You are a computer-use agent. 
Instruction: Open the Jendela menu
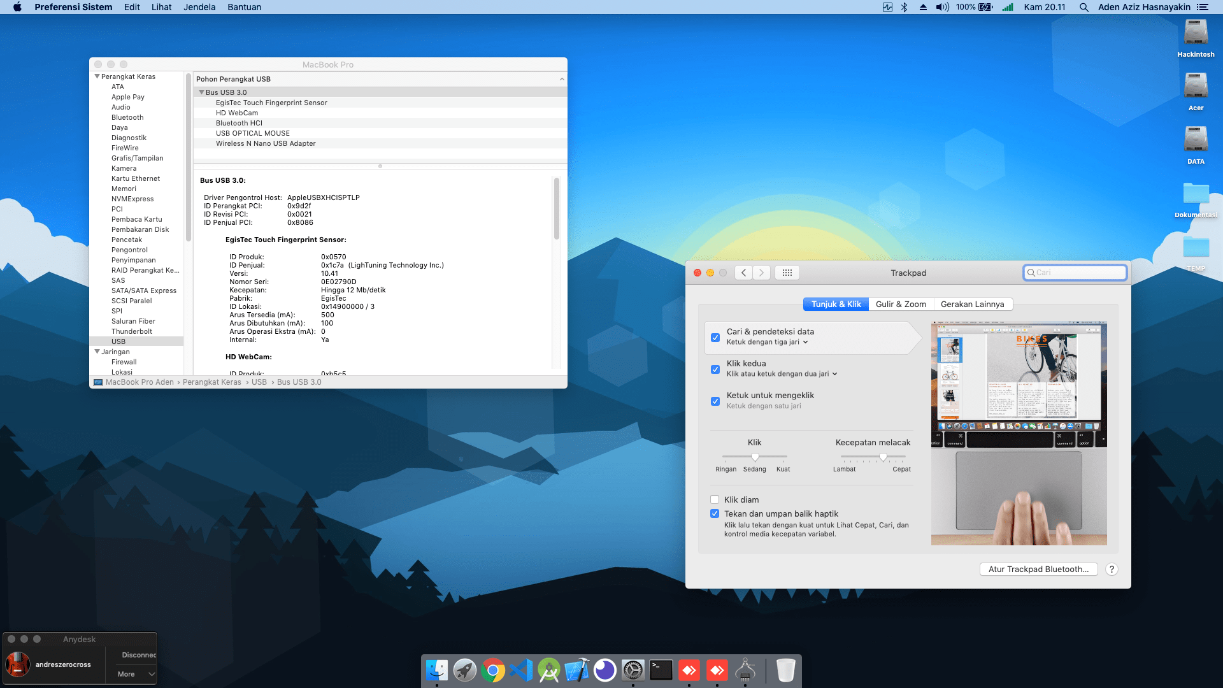199,7
